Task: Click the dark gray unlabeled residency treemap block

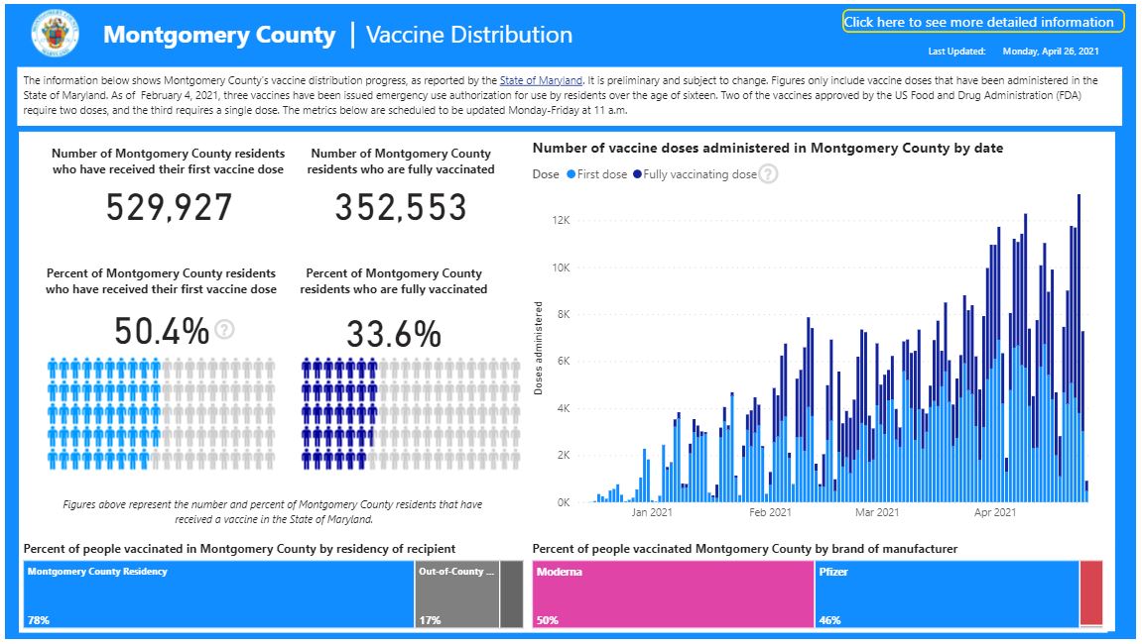Action: (511, 594)
